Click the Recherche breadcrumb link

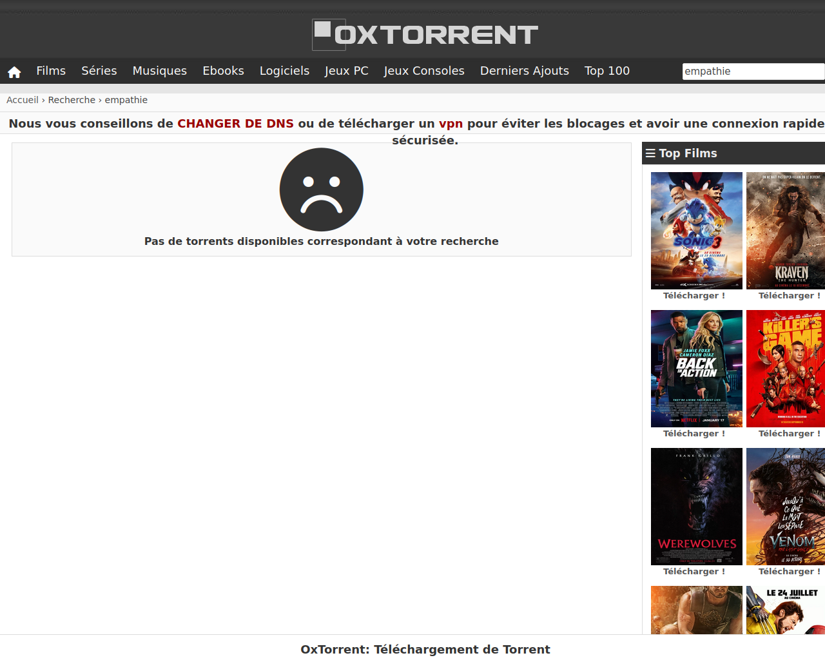72,100
